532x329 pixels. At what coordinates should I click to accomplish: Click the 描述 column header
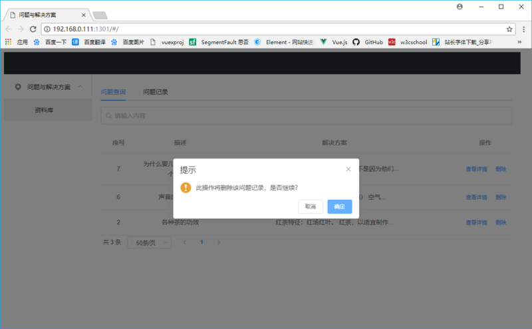180,143
